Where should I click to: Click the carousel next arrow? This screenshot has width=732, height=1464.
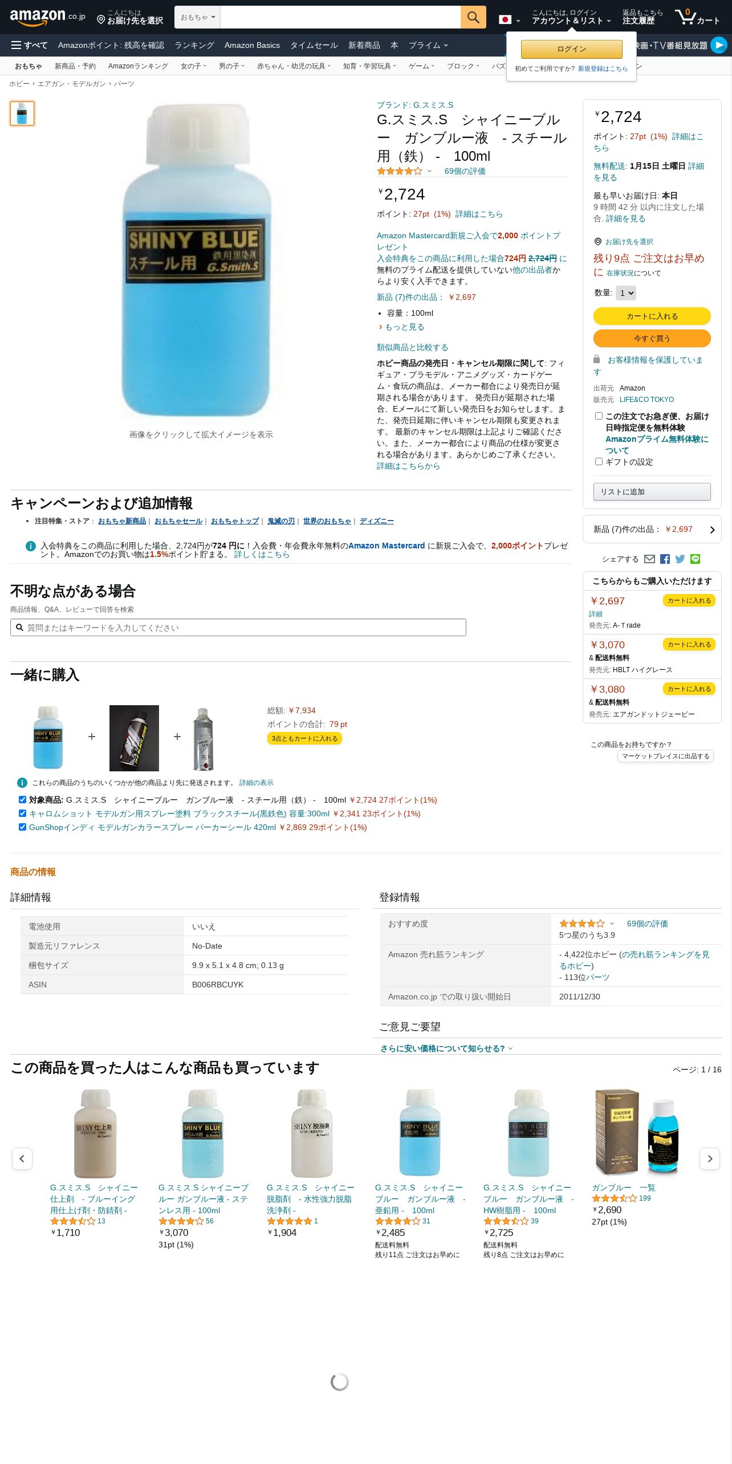pyautogui.click(x=710, y=1158)
